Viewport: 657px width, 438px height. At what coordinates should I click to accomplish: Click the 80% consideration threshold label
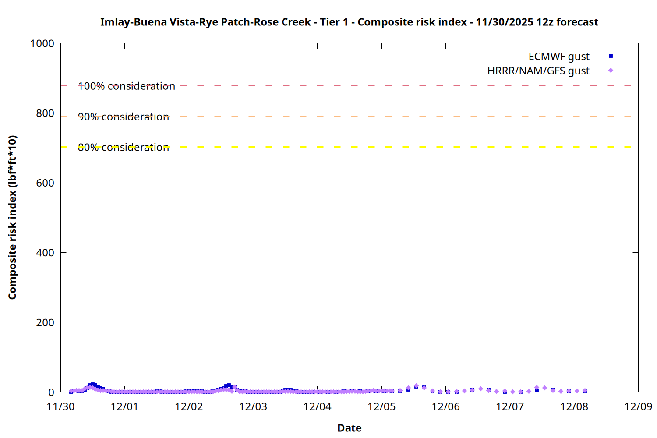click(124, 148)
